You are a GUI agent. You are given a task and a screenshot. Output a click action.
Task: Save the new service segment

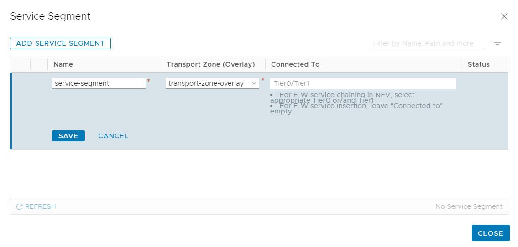[x=68, y=136]
